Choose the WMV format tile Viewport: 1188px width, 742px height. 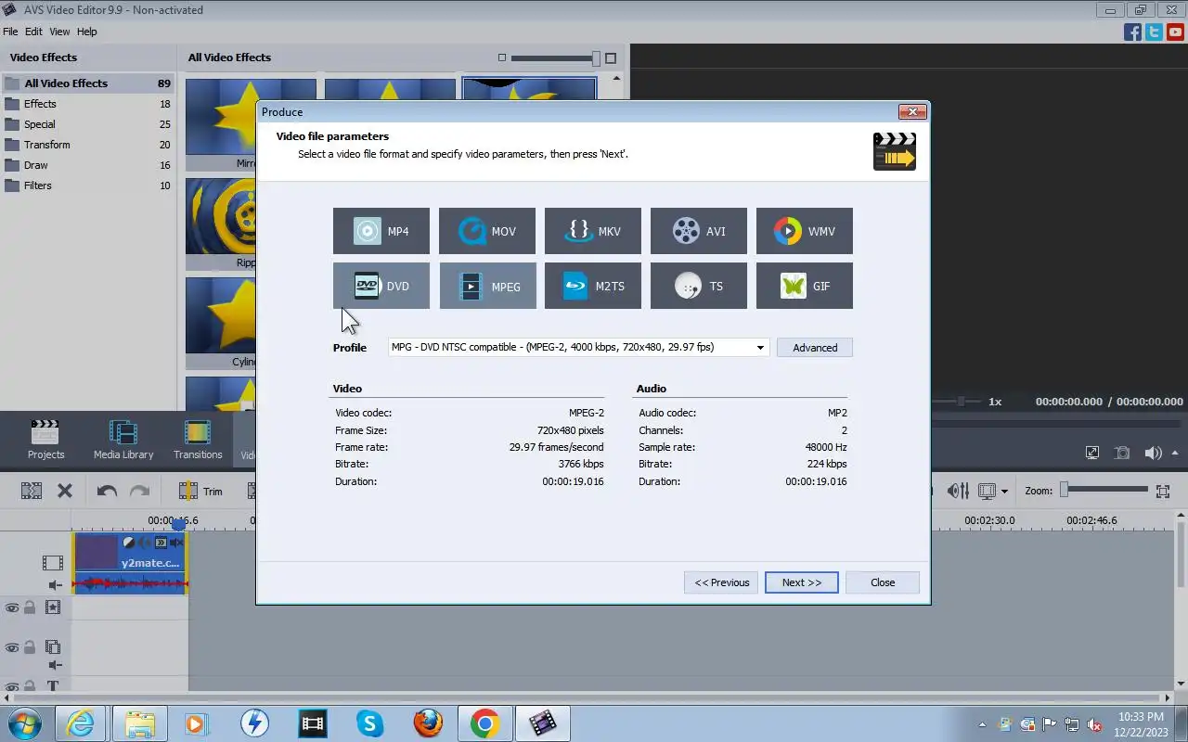805,231
